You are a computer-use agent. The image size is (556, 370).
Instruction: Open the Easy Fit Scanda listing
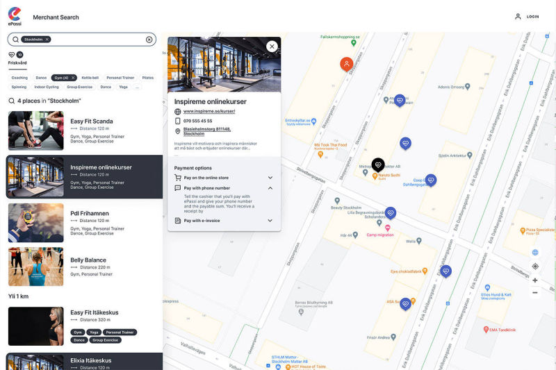pos(84,131)
